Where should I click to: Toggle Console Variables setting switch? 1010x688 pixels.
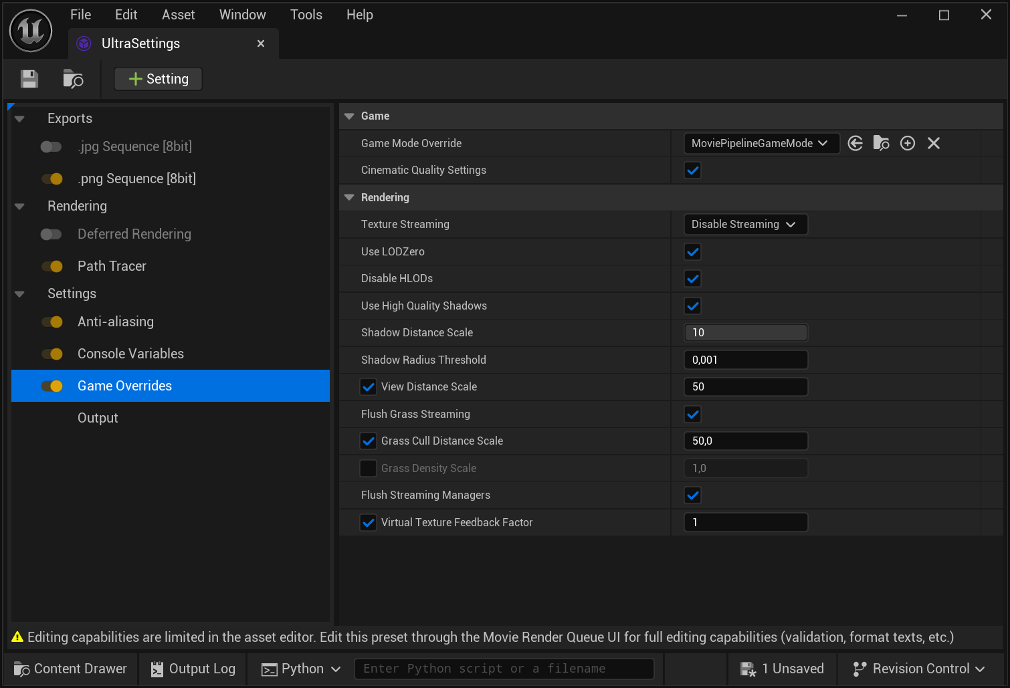pos(52,354)
